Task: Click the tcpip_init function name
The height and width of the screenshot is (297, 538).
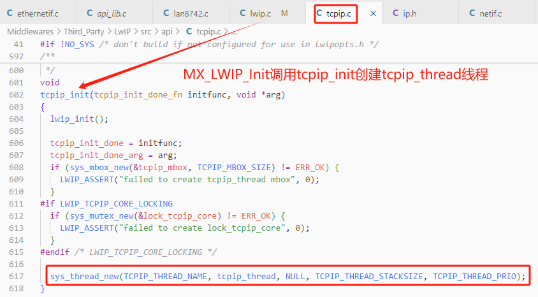Action: 65,95
